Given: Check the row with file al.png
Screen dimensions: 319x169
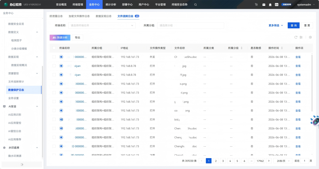Looking at the screenshot, I should (x=54, y=93).
